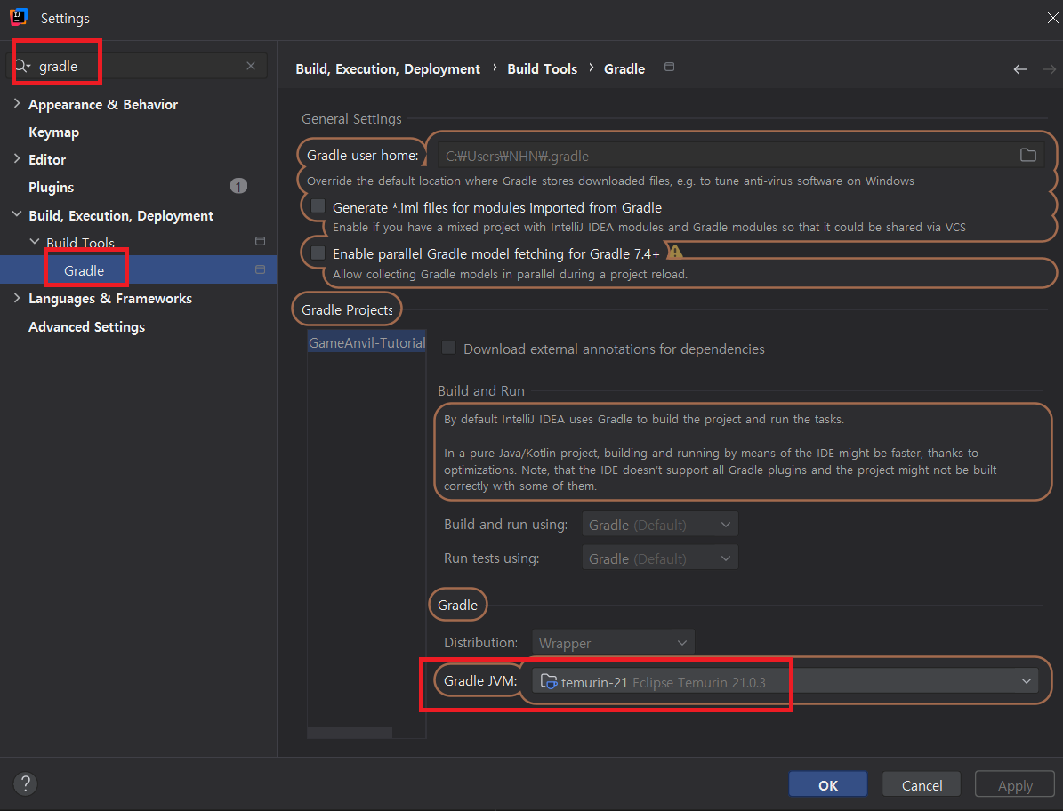This screenshot has height=811, width=1063.
Task: Check Download external annotations for dependencies
Action: (x=449, y=349)
